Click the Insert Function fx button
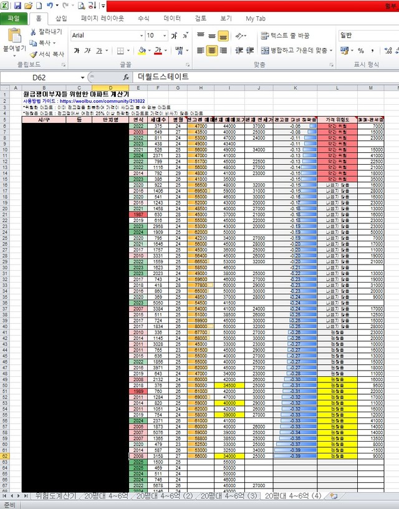The image size is (399, 509). [126, 77]
